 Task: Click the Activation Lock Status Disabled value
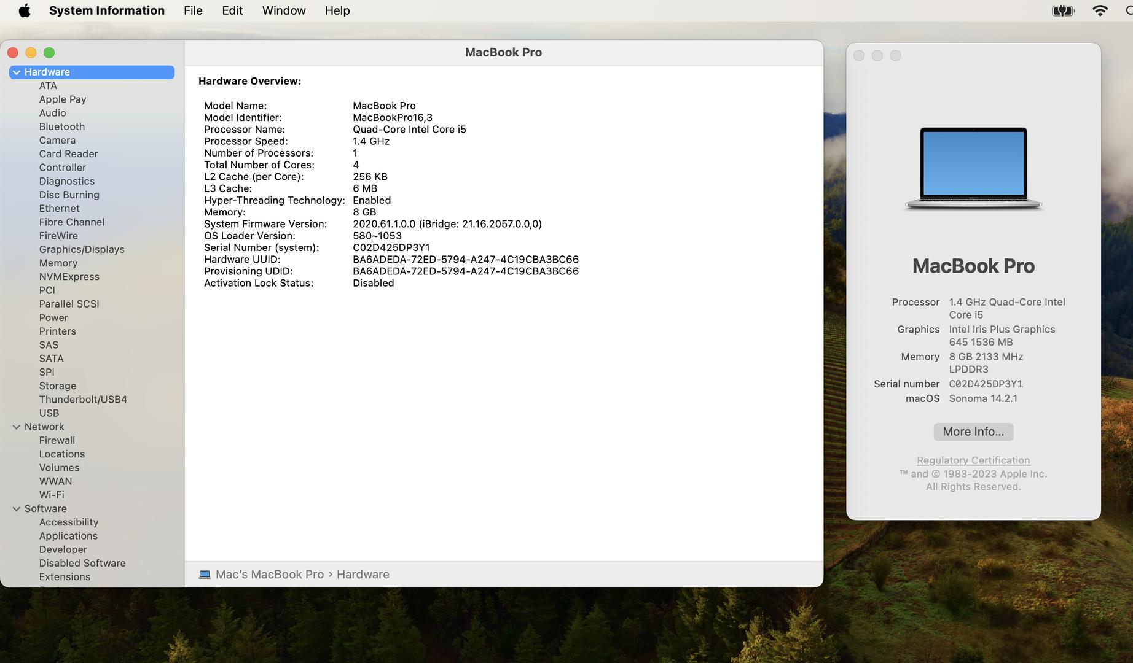(x=374, y=283)
